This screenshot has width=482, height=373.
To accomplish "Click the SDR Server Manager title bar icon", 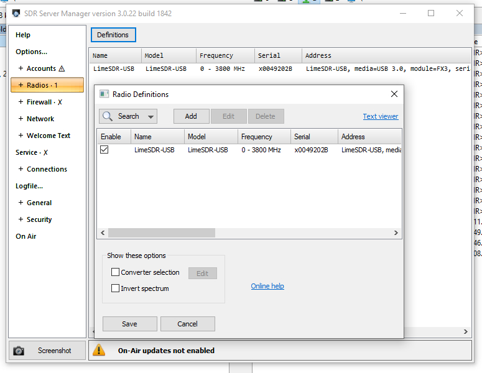I will (16, 13).
